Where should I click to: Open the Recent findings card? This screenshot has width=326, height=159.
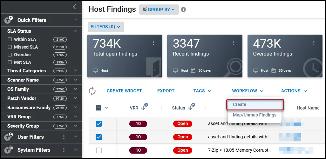pos(205,56)
